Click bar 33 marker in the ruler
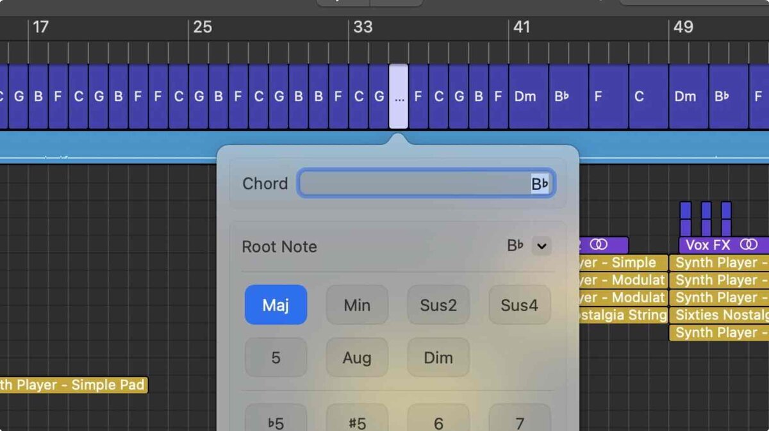 363,27
